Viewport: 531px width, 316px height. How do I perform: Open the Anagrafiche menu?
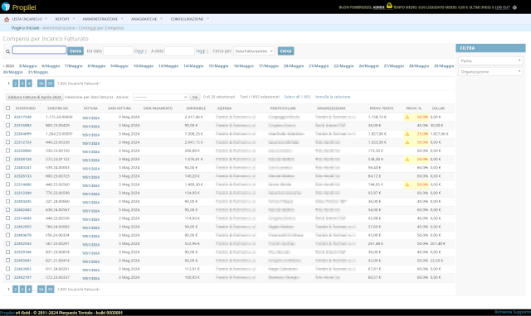click(x=146, y=19)
